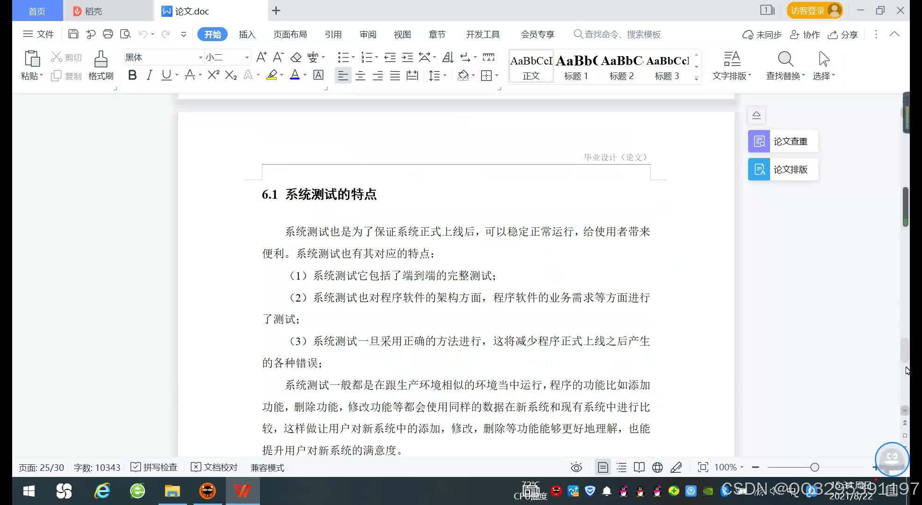
Task: Click 文档校对 document proofreading
Action: click(214, 467)
